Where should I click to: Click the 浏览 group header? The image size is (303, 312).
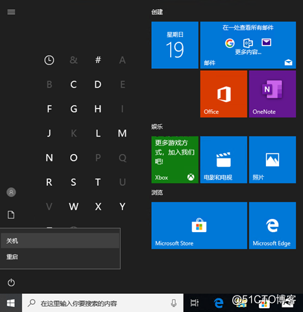click(157, 192)
